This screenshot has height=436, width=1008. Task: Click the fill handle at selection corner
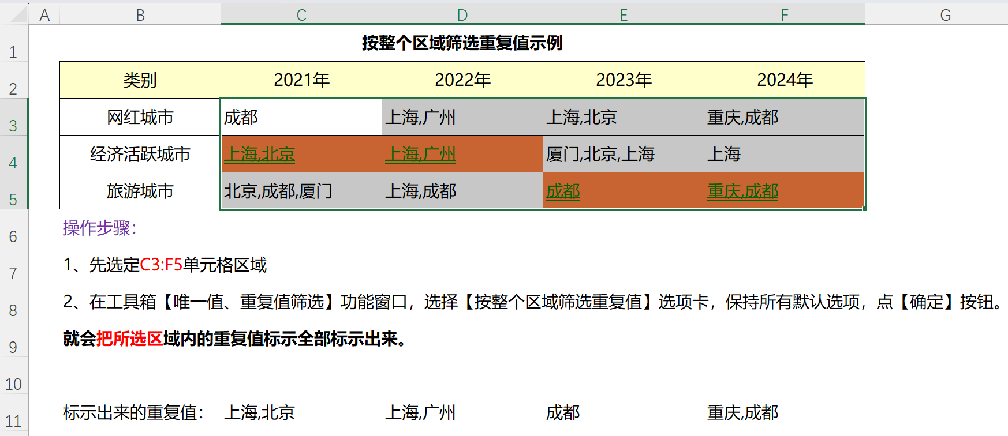coord(865,209)
